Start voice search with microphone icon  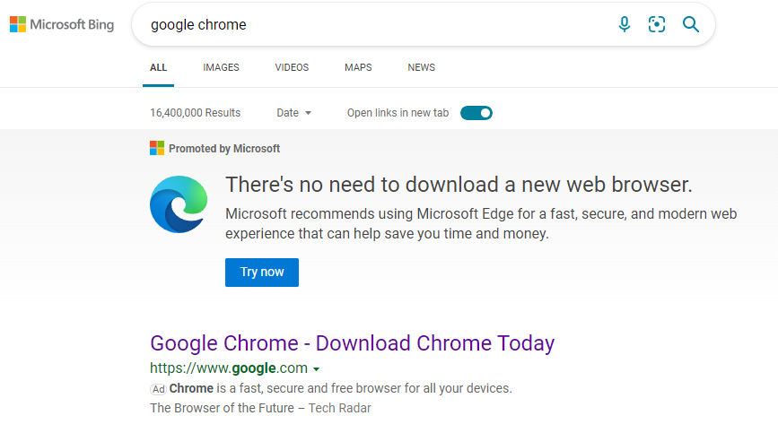(x=625, y=24)
